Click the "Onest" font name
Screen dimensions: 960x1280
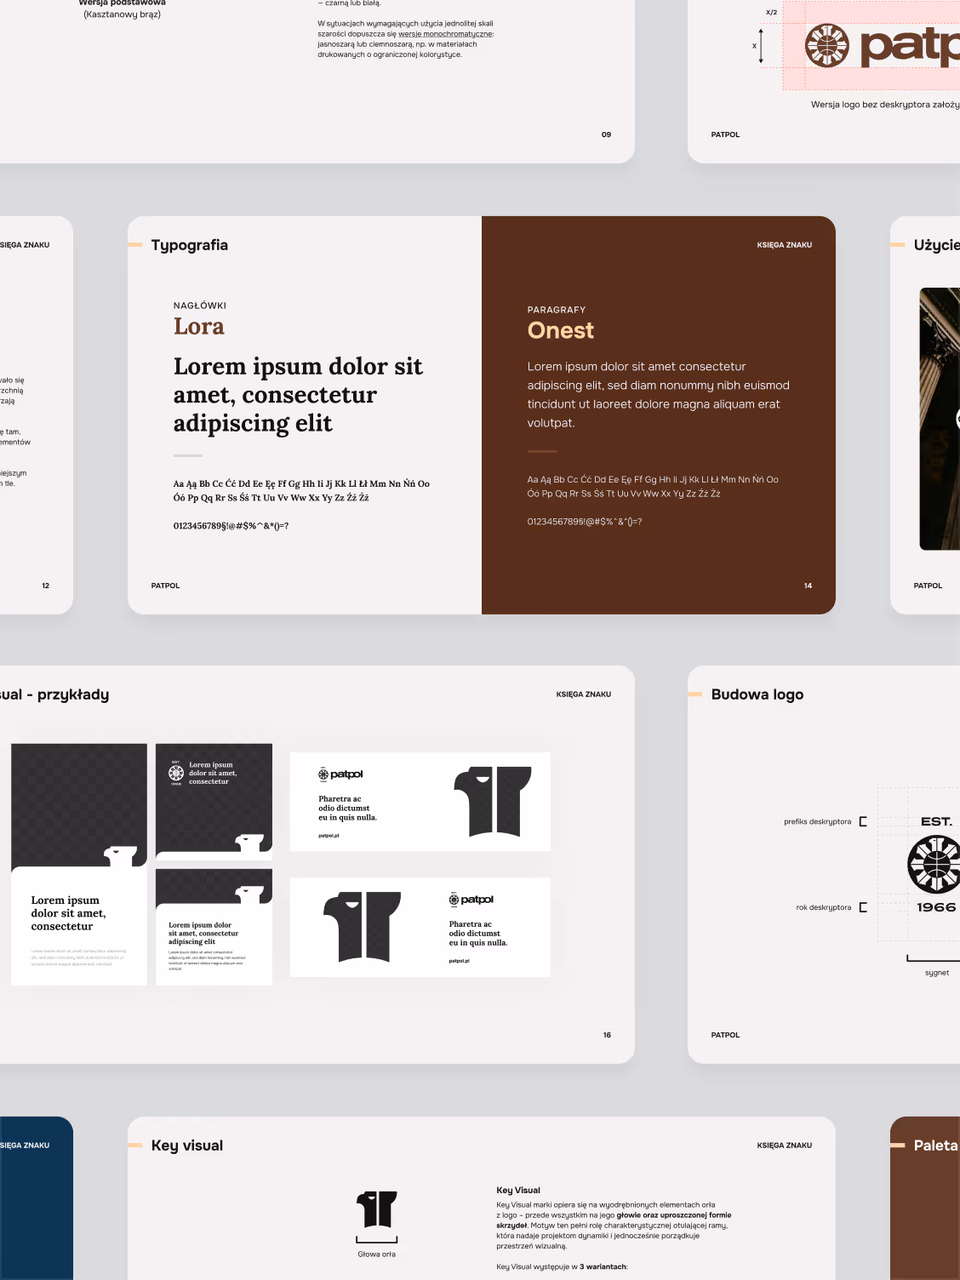561,330
